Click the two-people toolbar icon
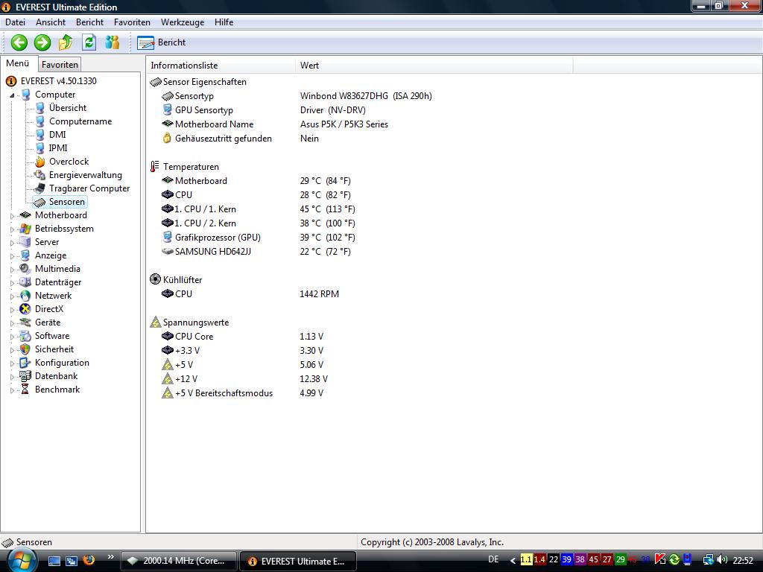The image size is (763, 572). point(113,42)
